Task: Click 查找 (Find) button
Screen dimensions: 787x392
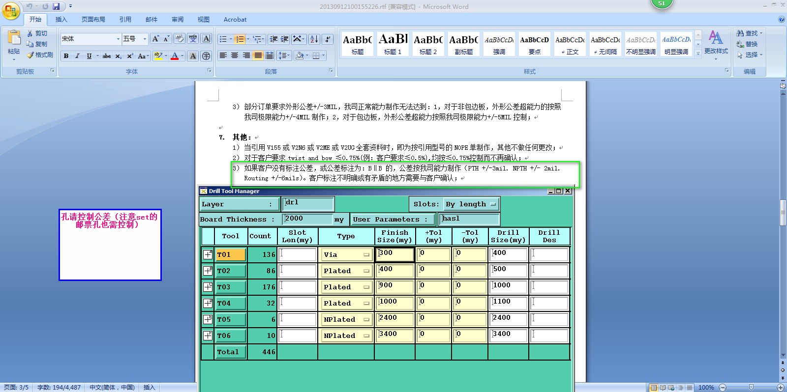Action: click(x=749, y=33)
